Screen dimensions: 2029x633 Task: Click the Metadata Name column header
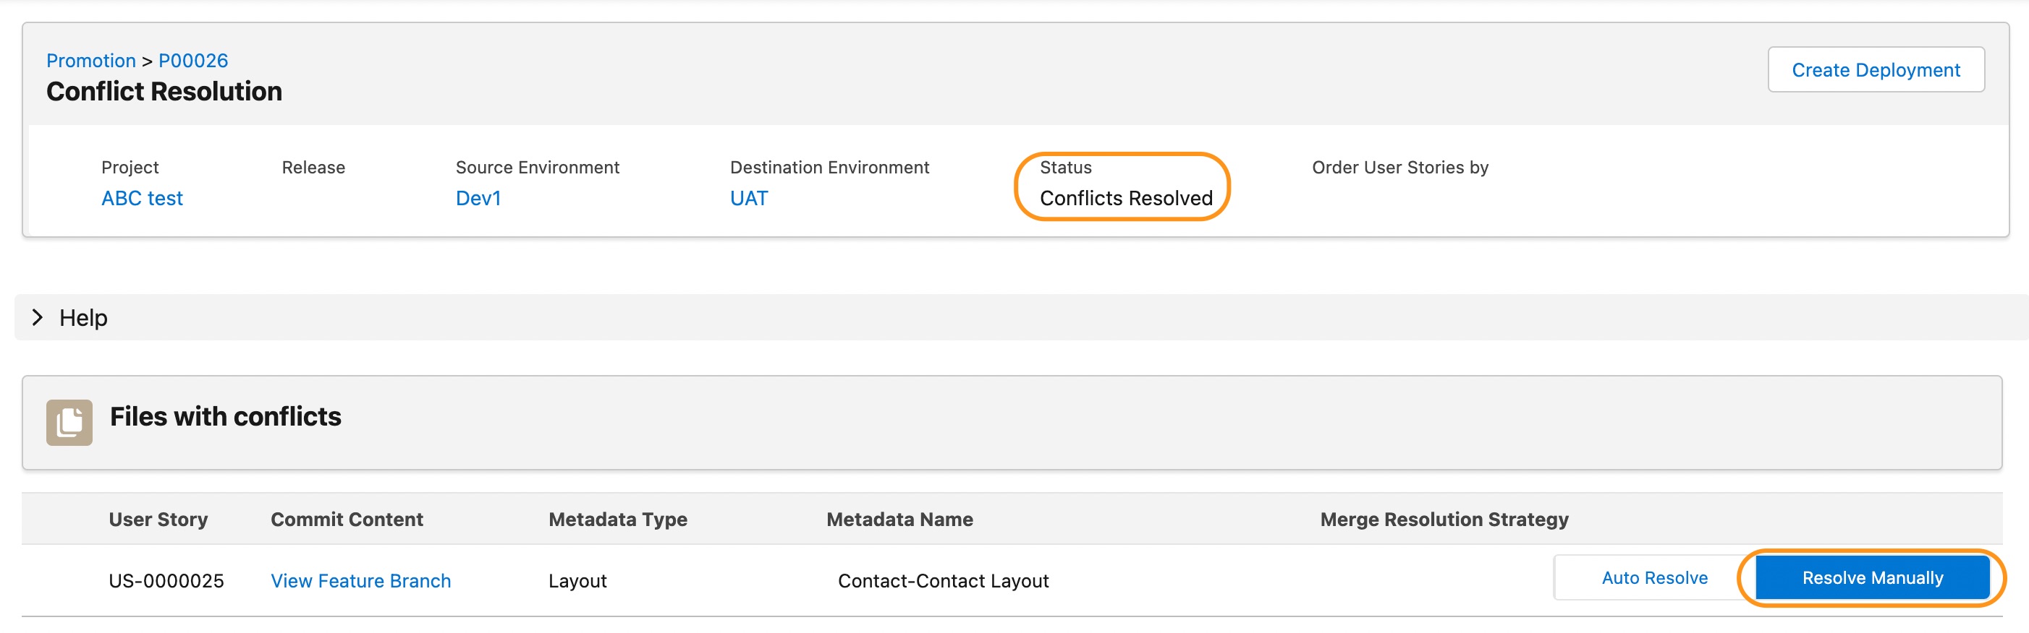tap(899, 519)
